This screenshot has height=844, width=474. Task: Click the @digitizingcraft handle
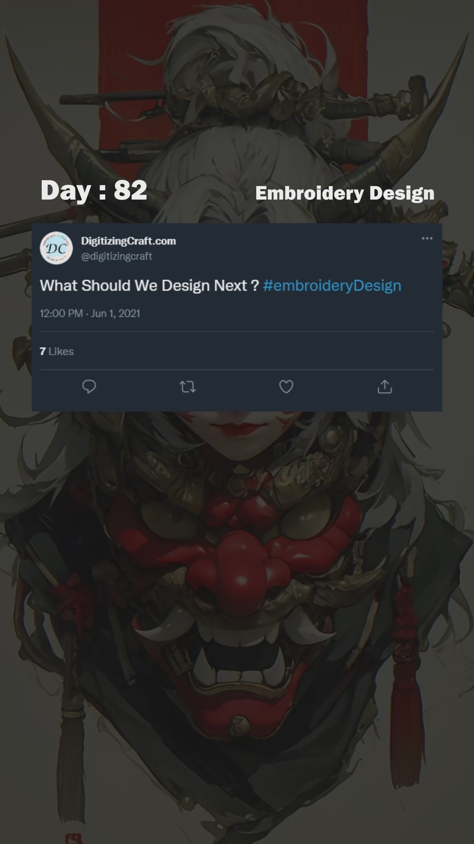click(x=117, y=256)
